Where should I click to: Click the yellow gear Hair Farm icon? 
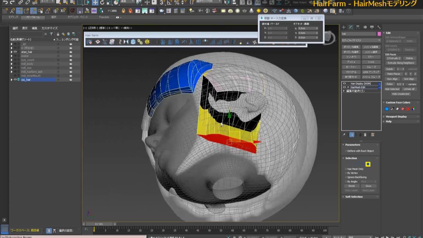147,42
